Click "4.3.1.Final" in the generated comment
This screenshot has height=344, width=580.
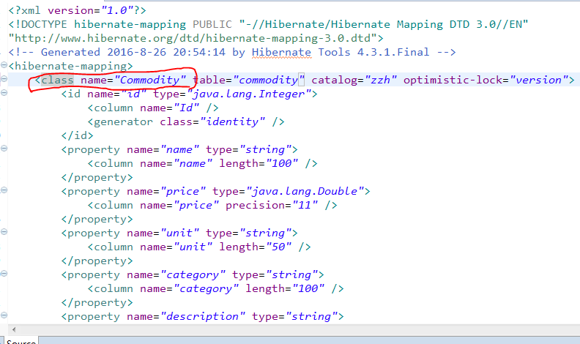point(393,53)
